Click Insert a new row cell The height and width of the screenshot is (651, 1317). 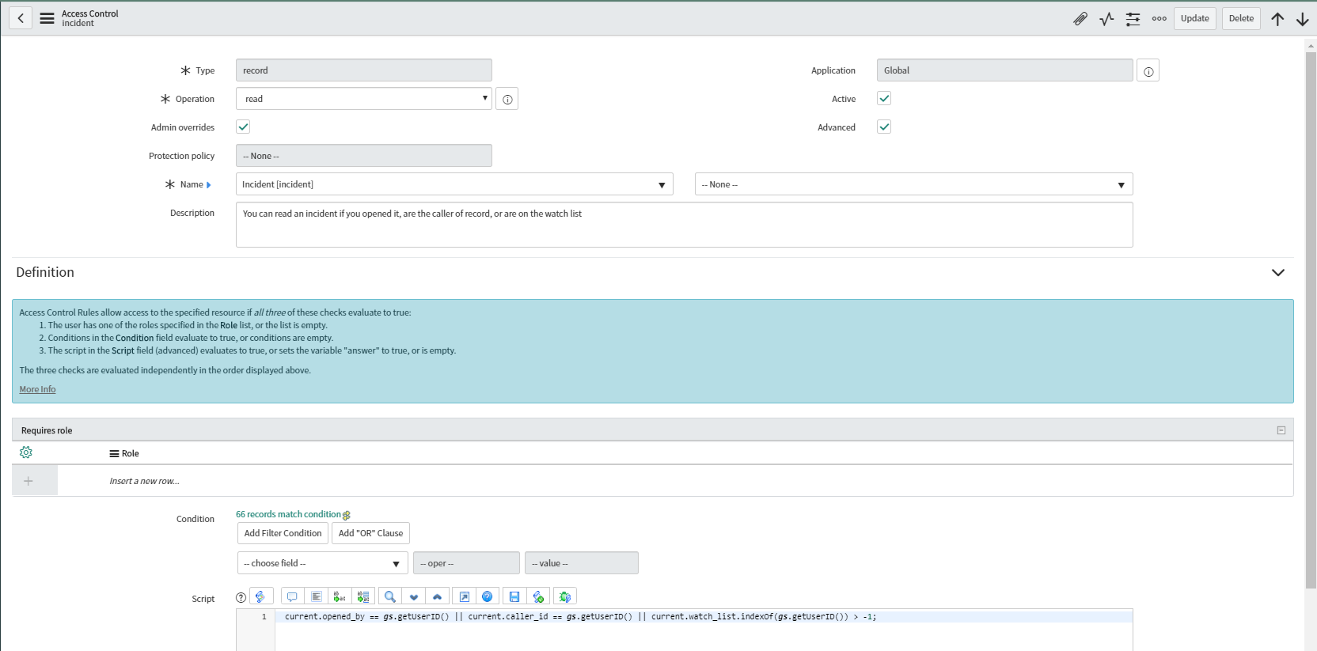pos(144,481)
